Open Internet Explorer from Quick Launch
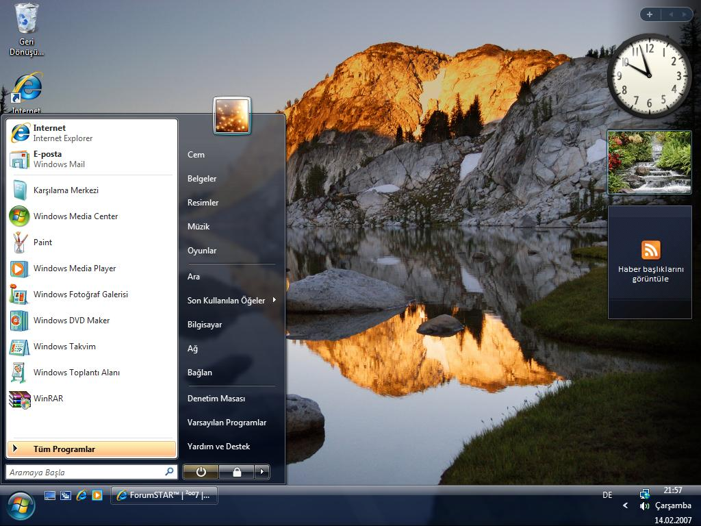The height and width of the screenshot is (526, 701). click(x=81, y=495)
